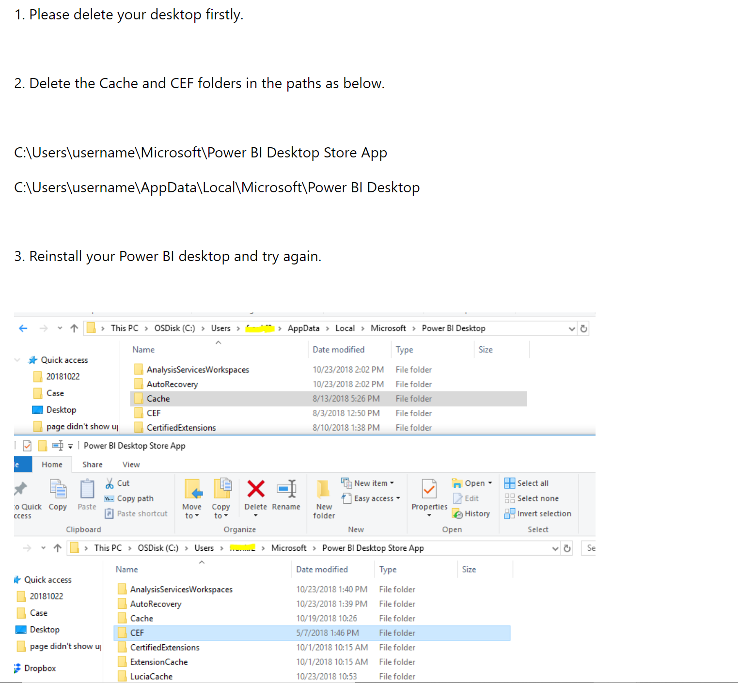Click the new folder quick access toolbar icon
738x683 pixels.
click(x=43, y=446)
